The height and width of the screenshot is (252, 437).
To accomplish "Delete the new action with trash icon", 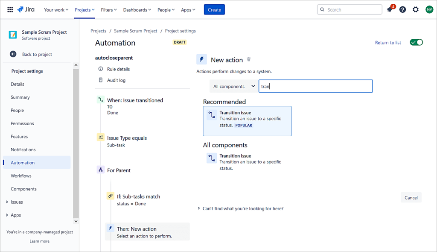I will pos(249,59).
